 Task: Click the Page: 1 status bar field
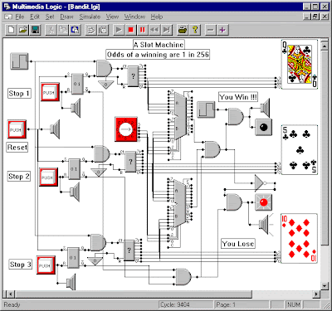(242, 304)
